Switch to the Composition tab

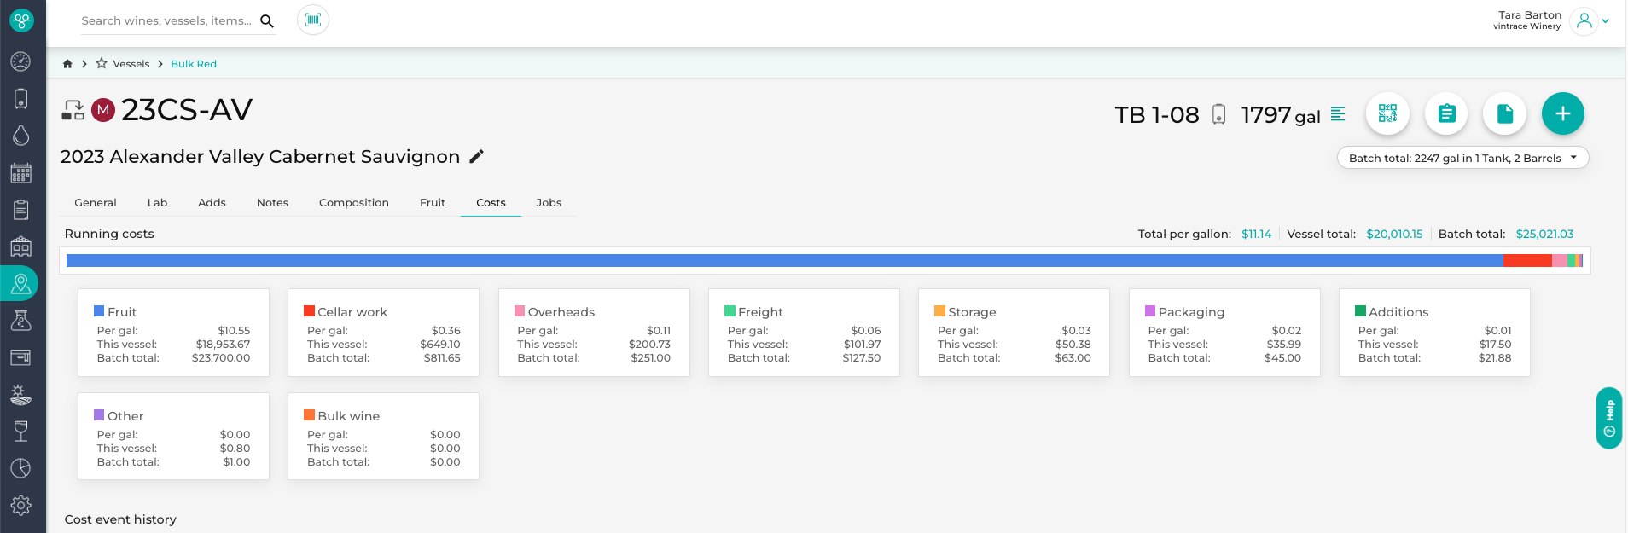[354, 203]
